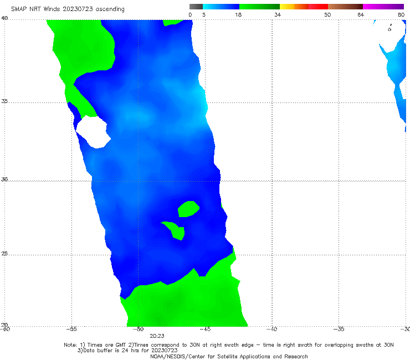The width and height of the screenshot is (410, 360).
Task: Click the longitude label '-35'
Action: (339, 329)
